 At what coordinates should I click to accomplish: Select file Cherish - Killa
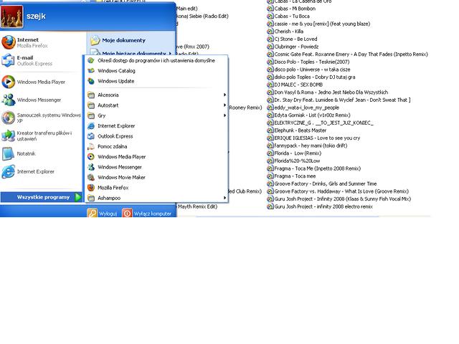coord(288,32)
